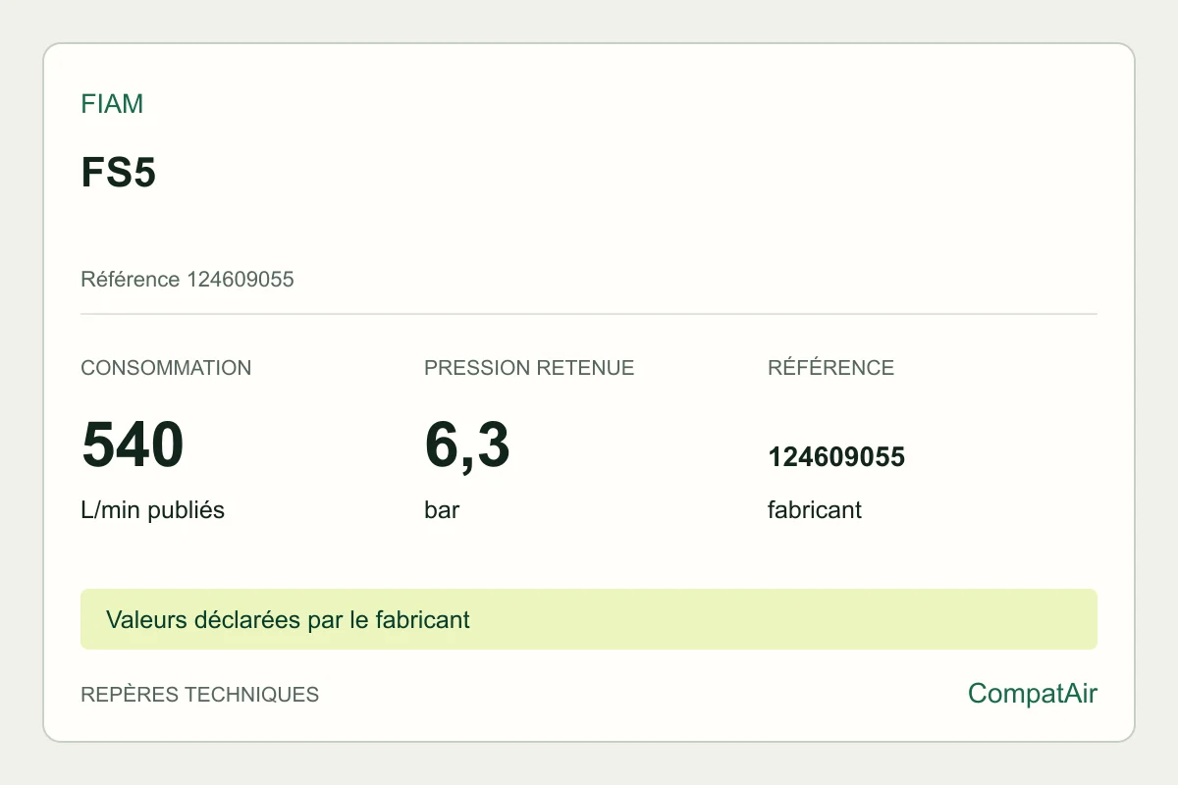Click the 'Référence 124609055' line under FS5

(x=187, y=280)
